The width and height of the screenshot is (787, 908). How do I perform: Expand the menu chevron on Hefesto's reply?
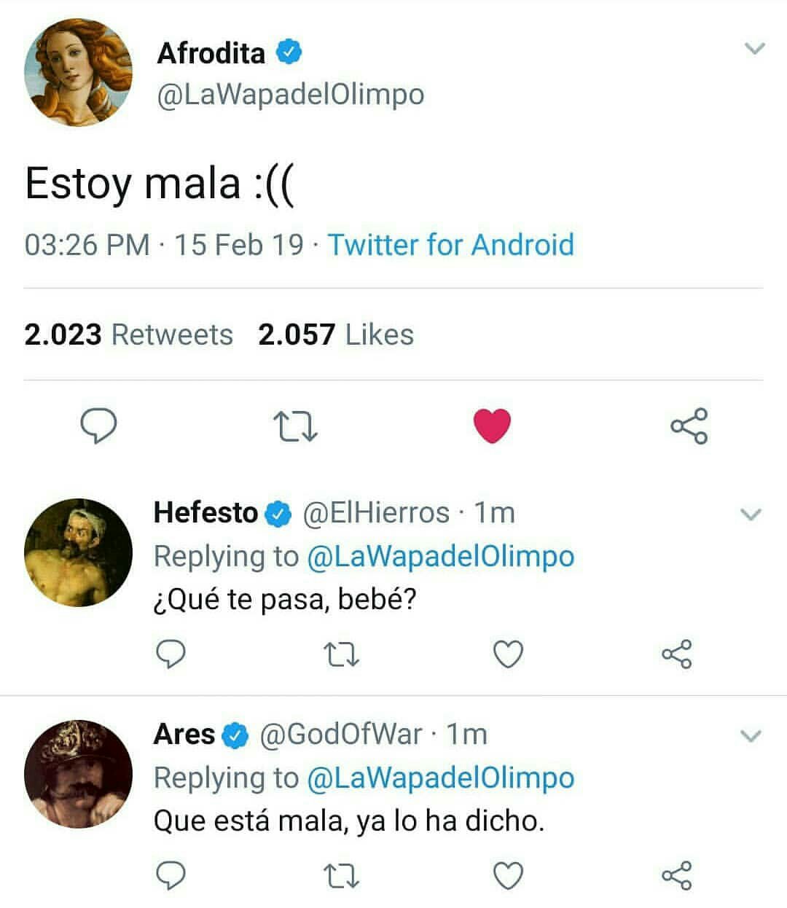click(x=751, y=514)
